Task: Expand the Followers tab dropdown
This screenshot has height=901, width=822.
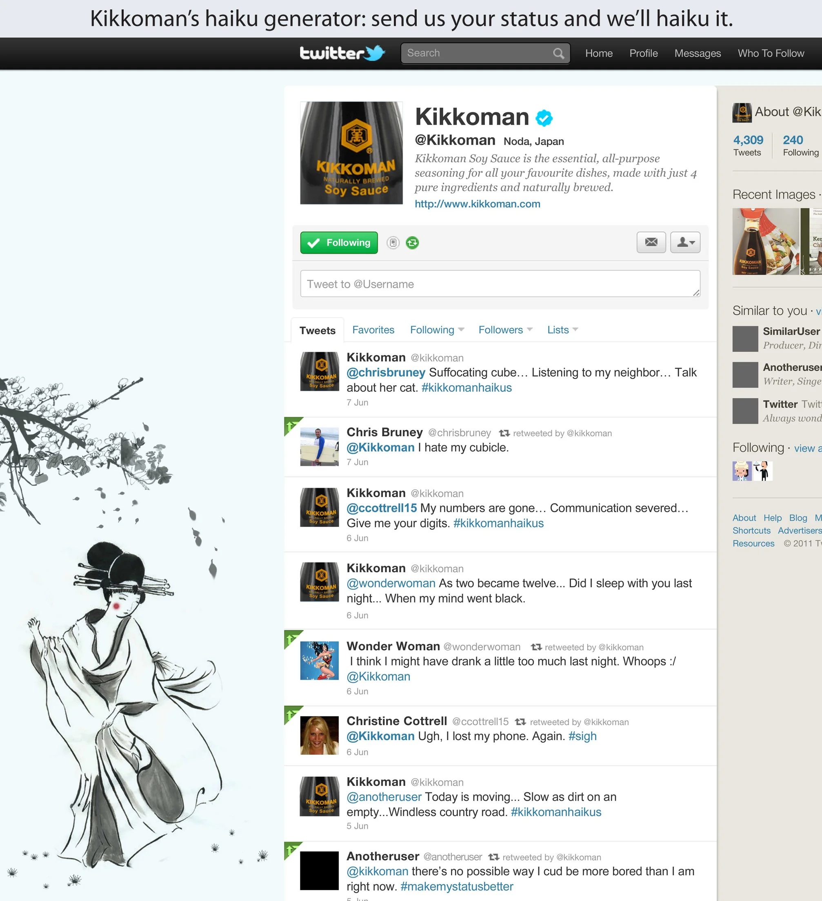Action: click(x=505, y=330)
